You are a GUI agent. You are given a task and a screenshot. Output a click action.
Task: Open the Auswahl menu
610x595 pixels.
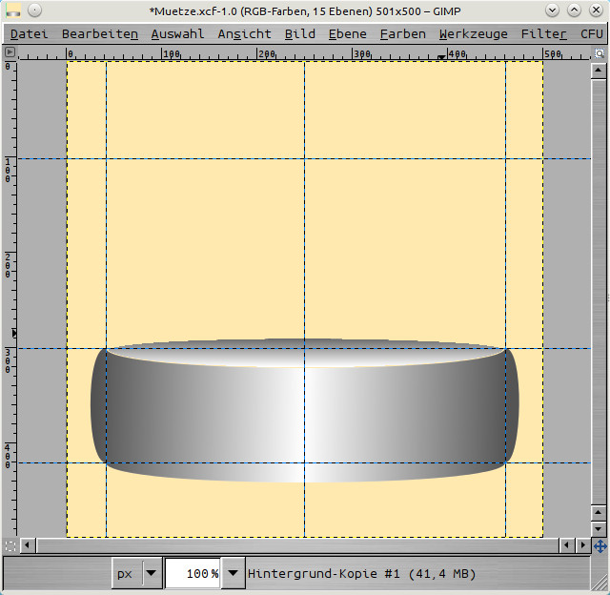[x=177, y=34]
